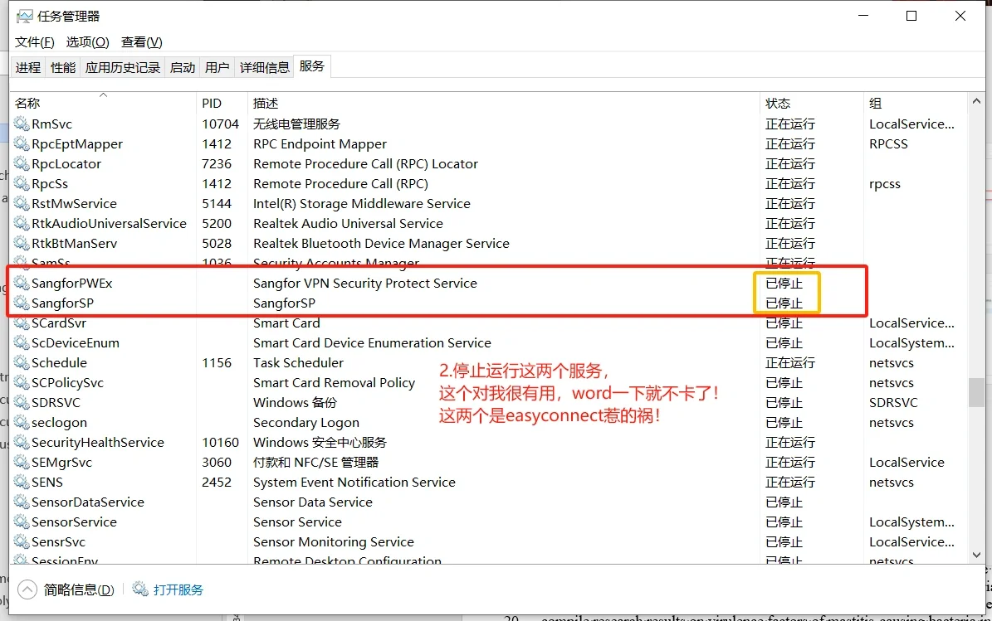This screenshot has width=992, height=621.
Task: Click the SensorService gear icon
Action: tap(22, 522)
